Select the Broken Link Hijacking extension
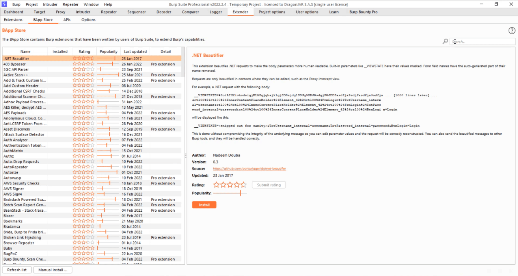Screen dimensions: 518x276 92,238
